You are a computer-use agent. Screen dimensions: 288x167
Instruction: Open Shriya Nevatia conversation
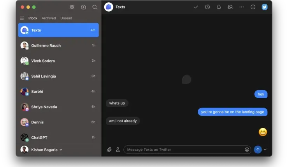point(58,107)
